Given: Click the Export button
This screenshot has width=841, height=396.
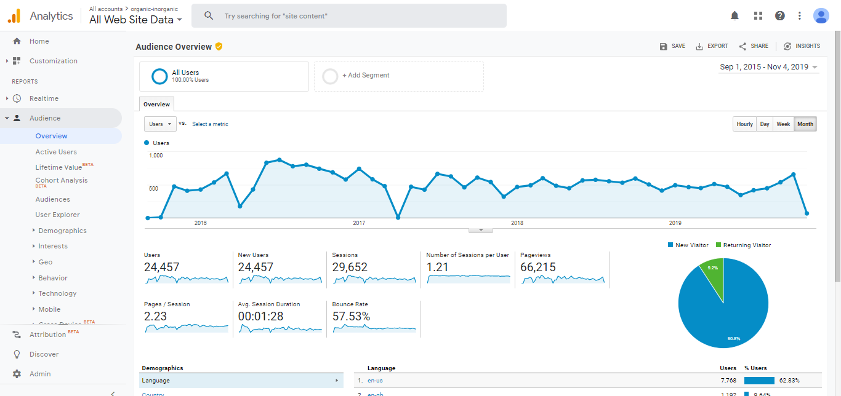Looking at the screenshot, I should [712, 46].
